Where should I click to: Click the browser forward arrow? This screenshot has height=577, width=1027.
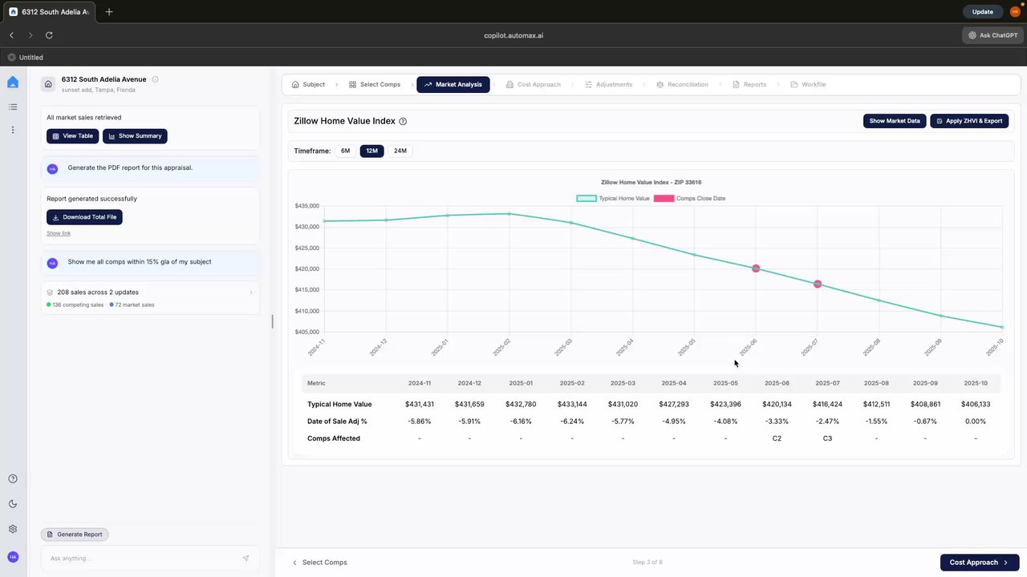click(30, 35)
